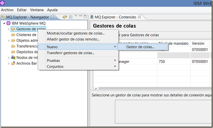Expand the Gestores de colas tree node
The width and height of the screenshot is (213, 128).
coord(9,29)
